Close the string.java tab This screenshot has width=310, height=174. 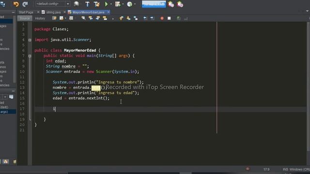[x=64, y=12]
